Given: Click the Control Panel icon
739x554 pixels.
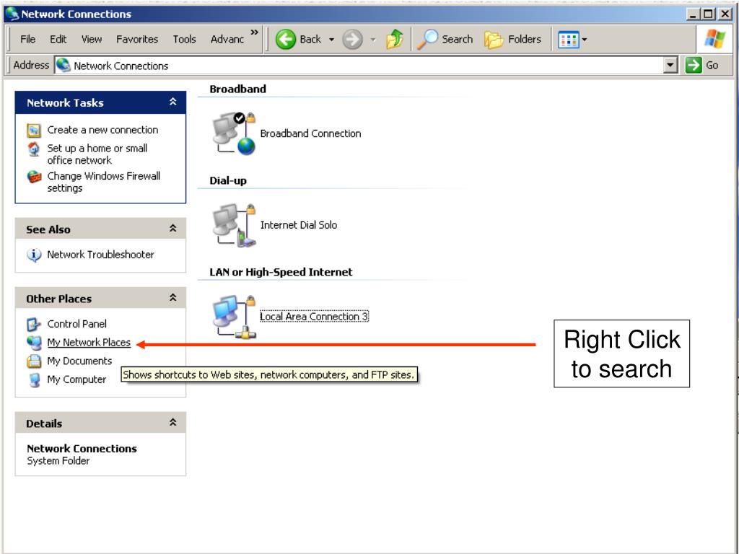Looking at the screenshot, I should [x=34, y=324].
